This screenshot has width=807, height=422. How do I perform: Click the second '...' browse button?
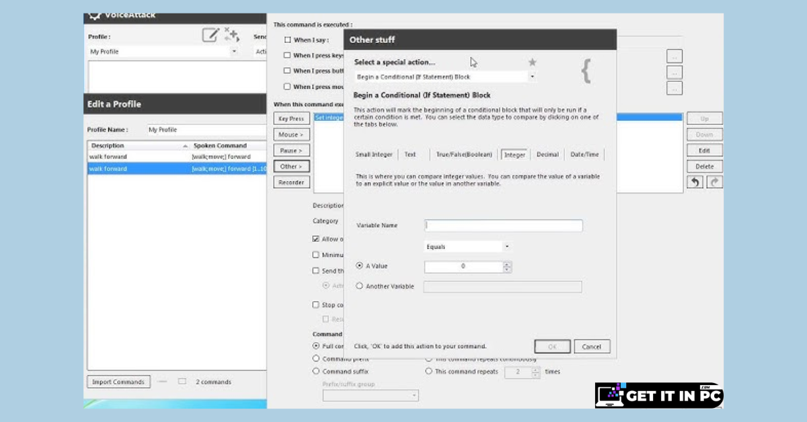coord(675,72)
